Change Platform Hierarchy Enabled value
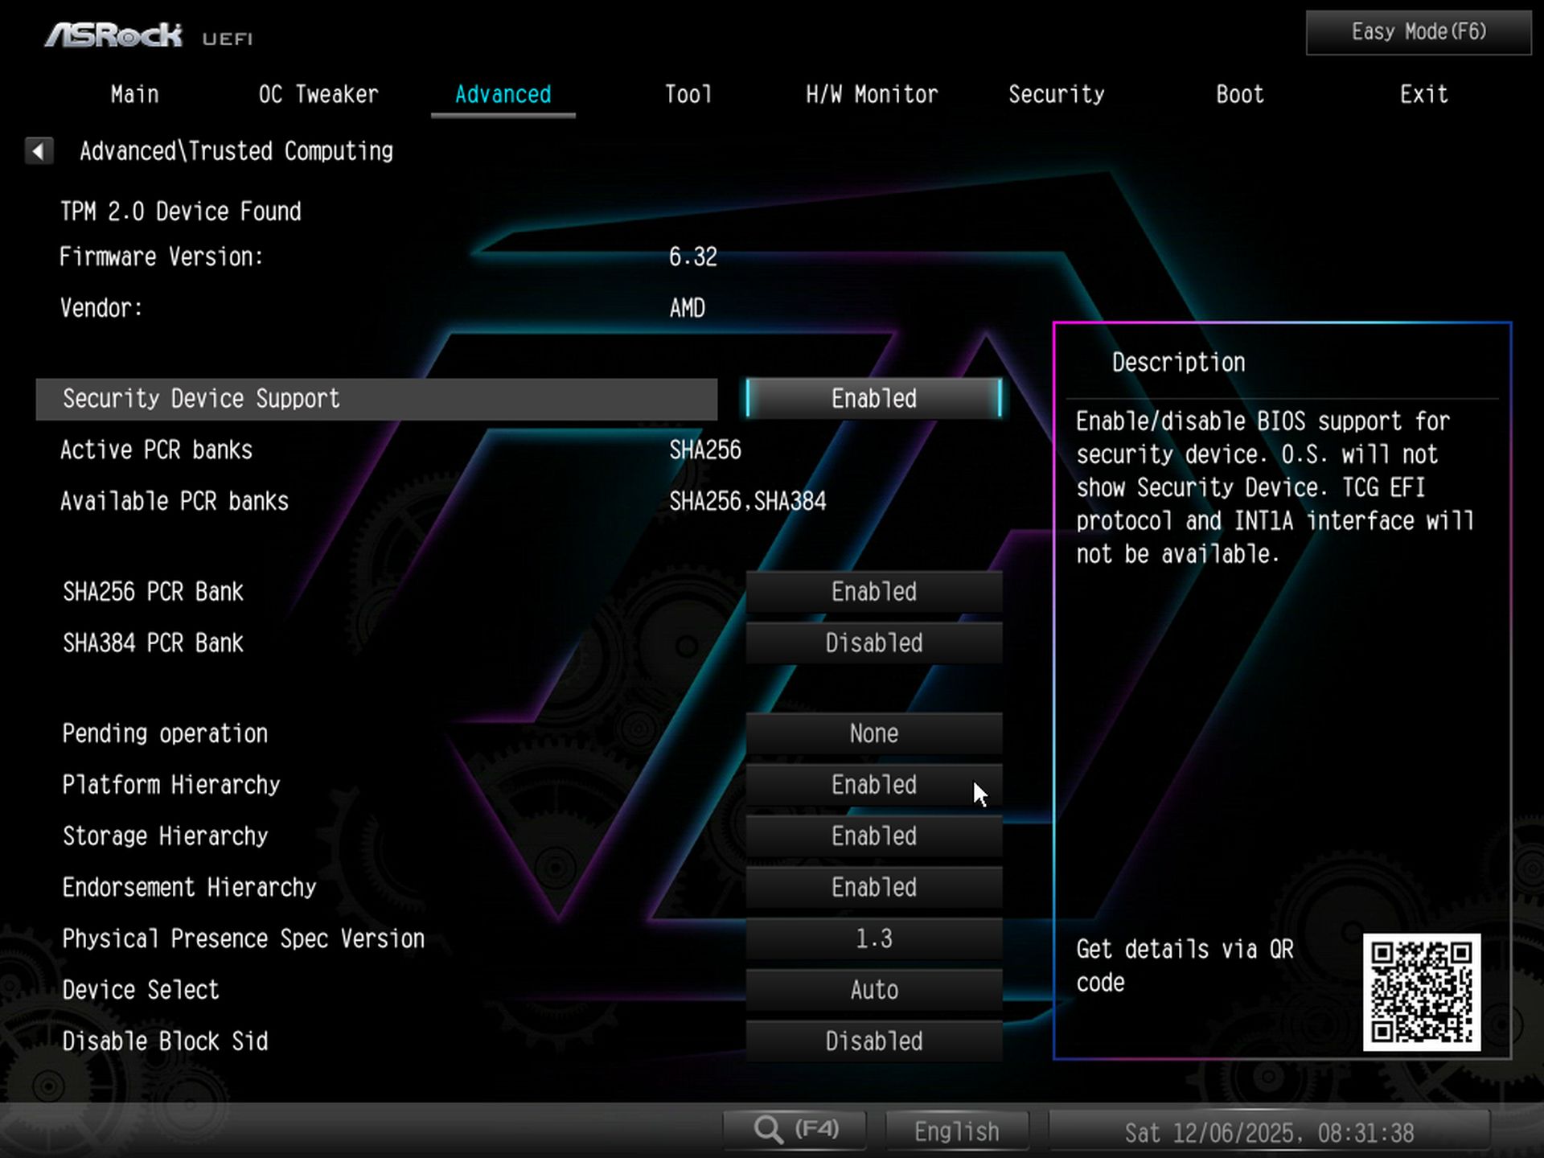 (873, 785)
